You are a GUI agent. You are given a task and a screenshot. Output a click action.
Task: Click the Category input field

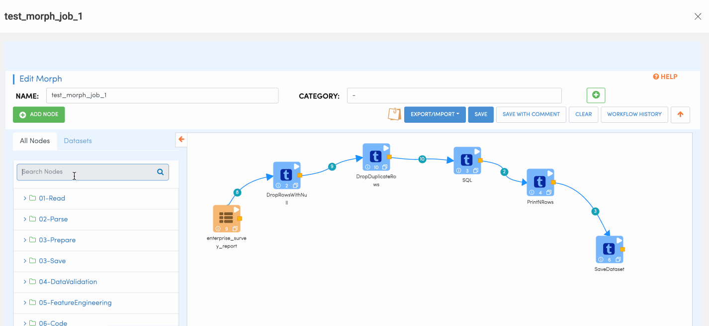click(x=454, y=95)
